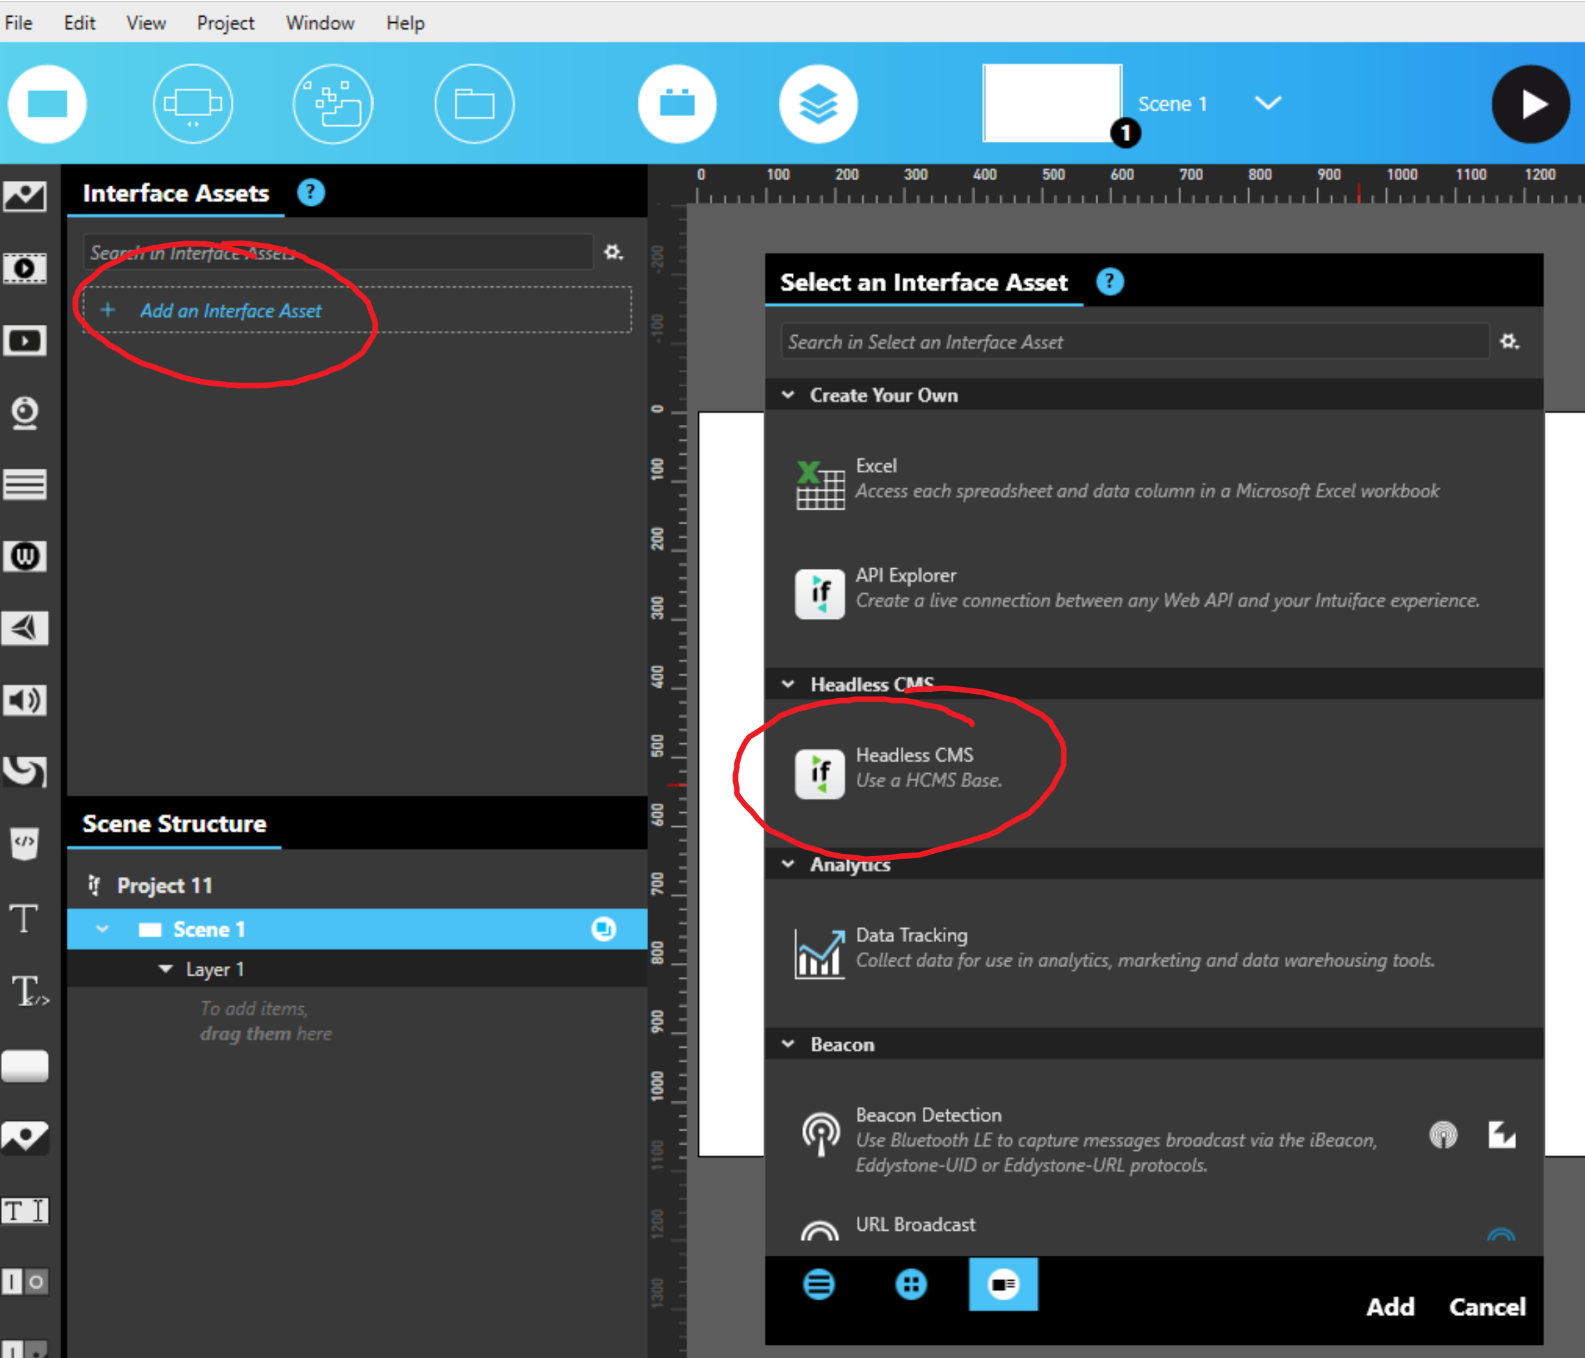Open the Help menu
The height and width of the screenshot is (1358, 1585).
(x=405, y=23)
